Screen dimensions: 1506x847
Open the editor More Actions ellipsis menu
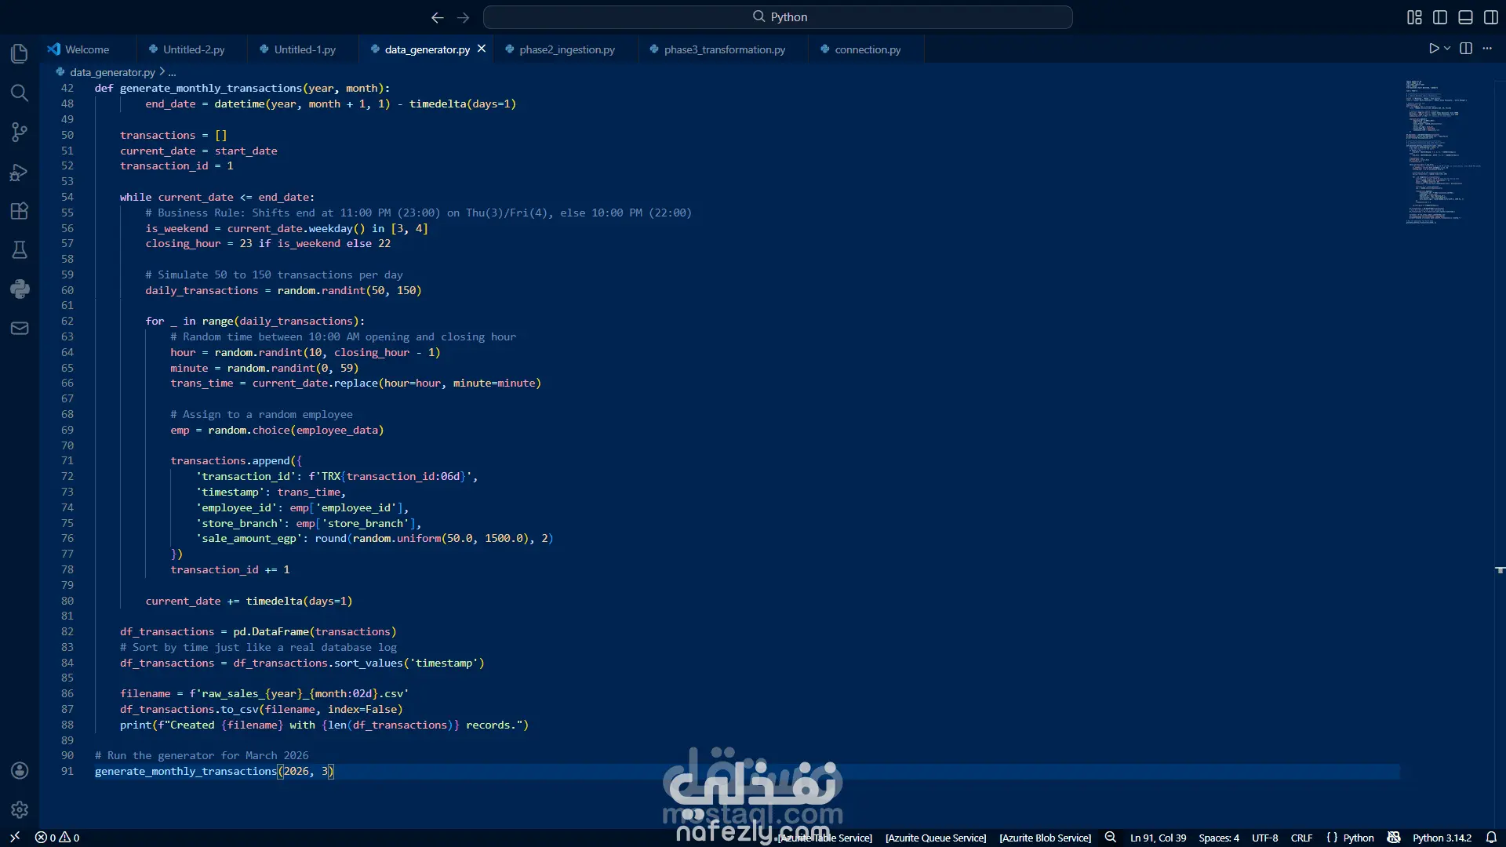coord(1487,49)
